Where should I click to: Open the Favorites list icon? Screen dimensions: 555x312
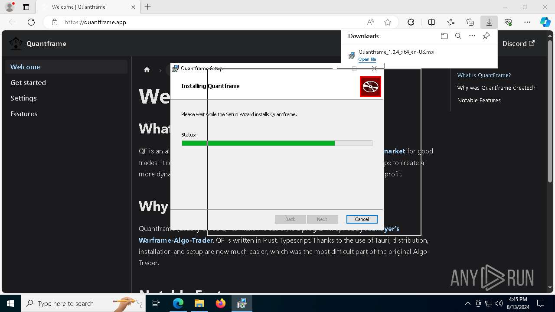coord(451,22)
